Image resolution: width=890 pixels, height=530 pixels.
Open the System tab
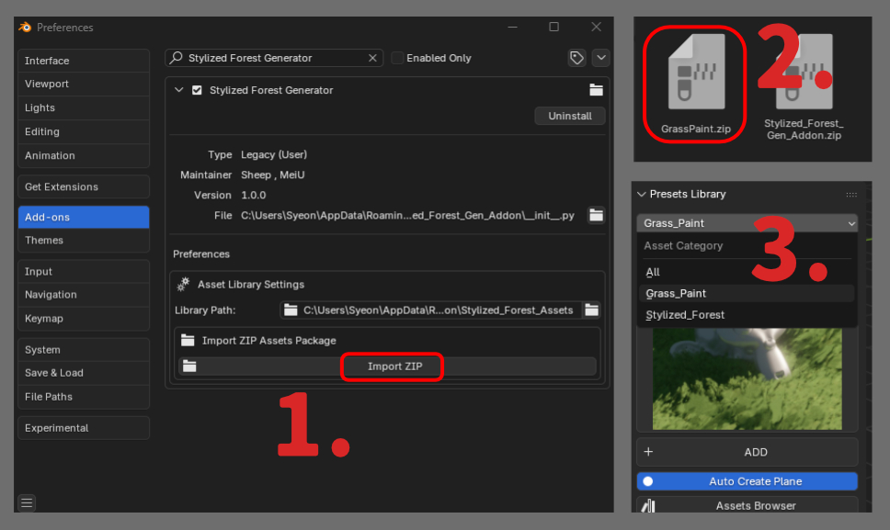tap(84, 350)
